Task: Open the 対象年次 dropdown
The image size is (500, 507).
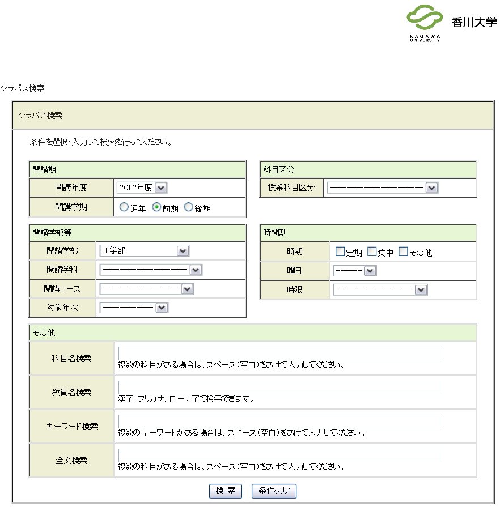Action: point(134,308)
